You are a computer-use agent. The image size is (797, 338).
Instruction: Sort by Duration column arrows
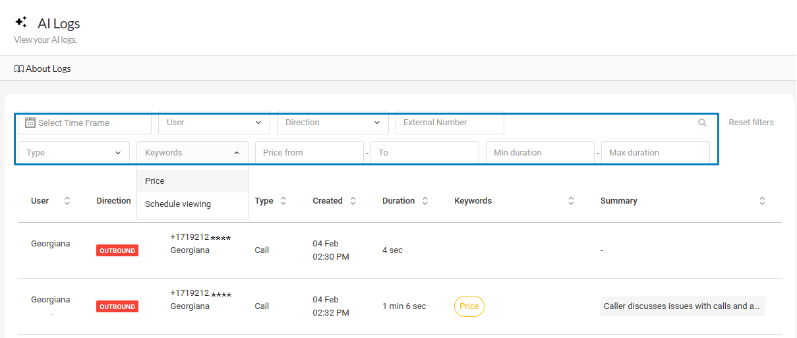pos(425,201)
